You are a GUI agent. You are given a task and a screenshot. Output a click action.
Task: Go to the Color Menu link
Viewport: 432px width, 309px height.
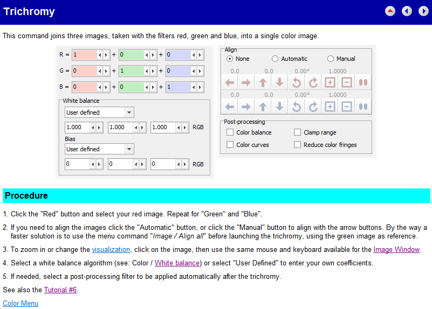[x=20, y=303]
